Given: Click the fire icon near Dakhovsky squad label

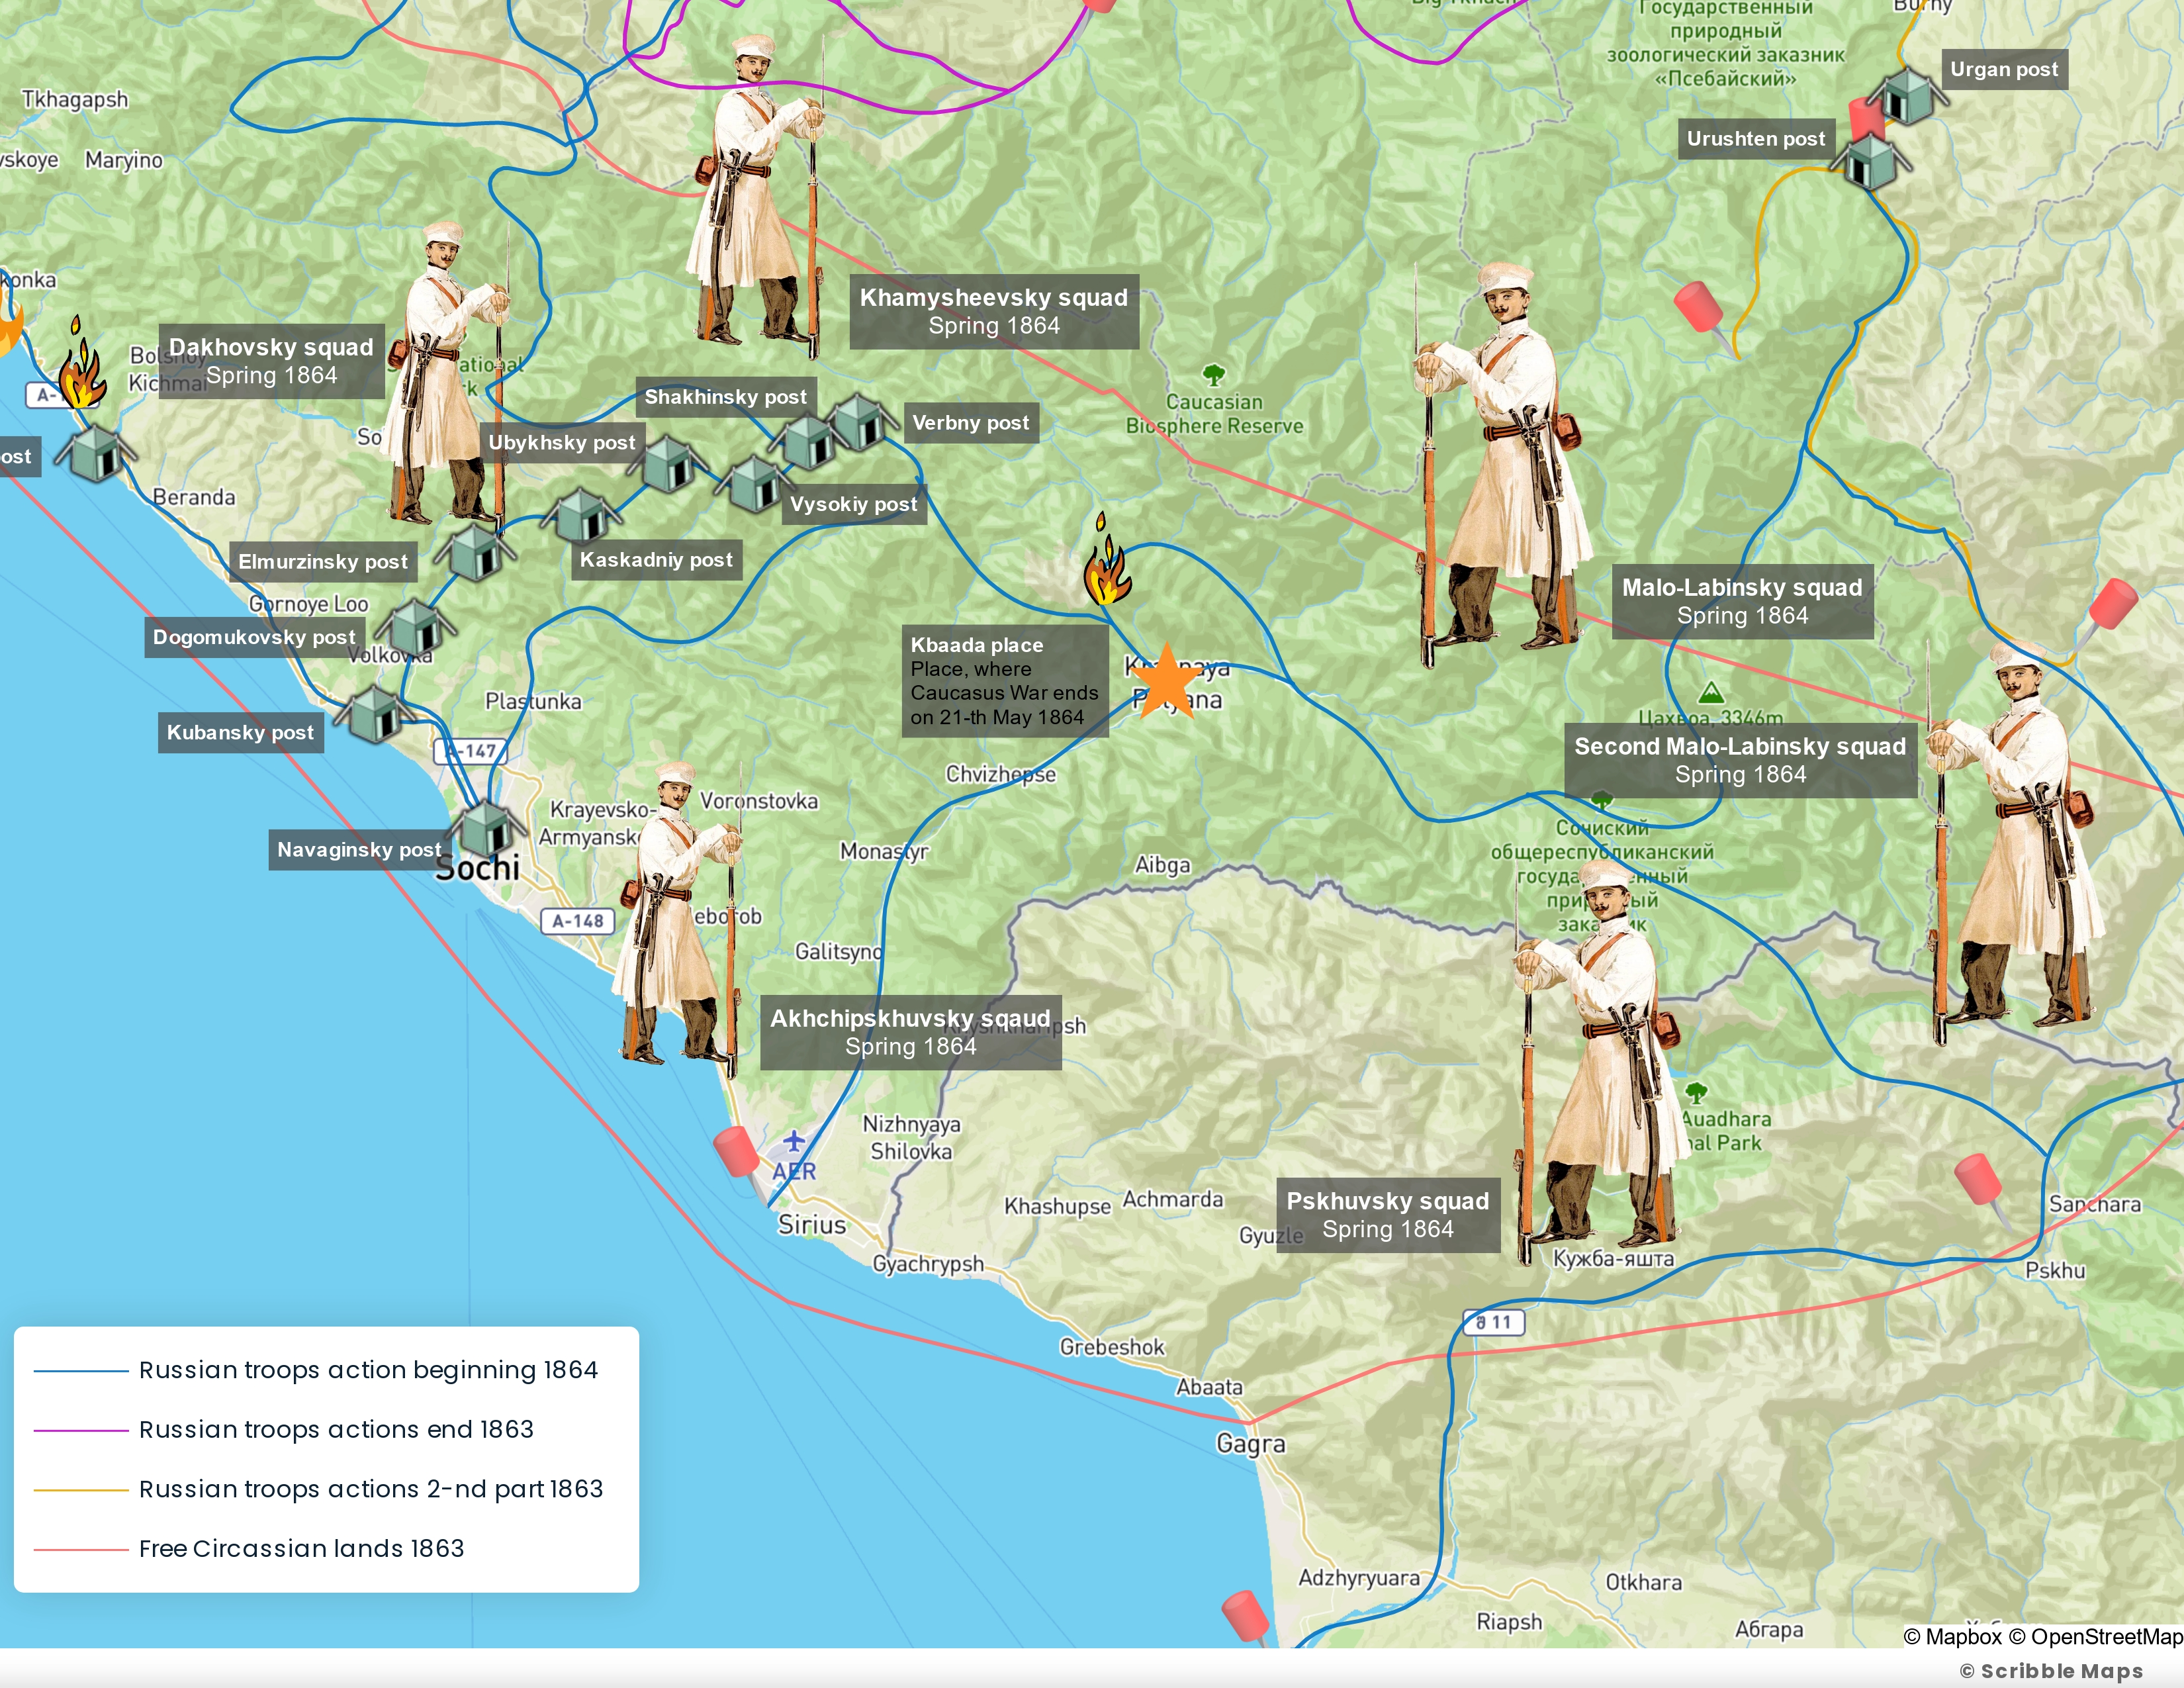Looking at the screenshot, I should (81, 362).
